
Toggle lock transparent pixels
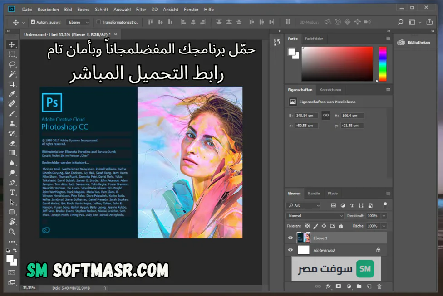[307, 226]
